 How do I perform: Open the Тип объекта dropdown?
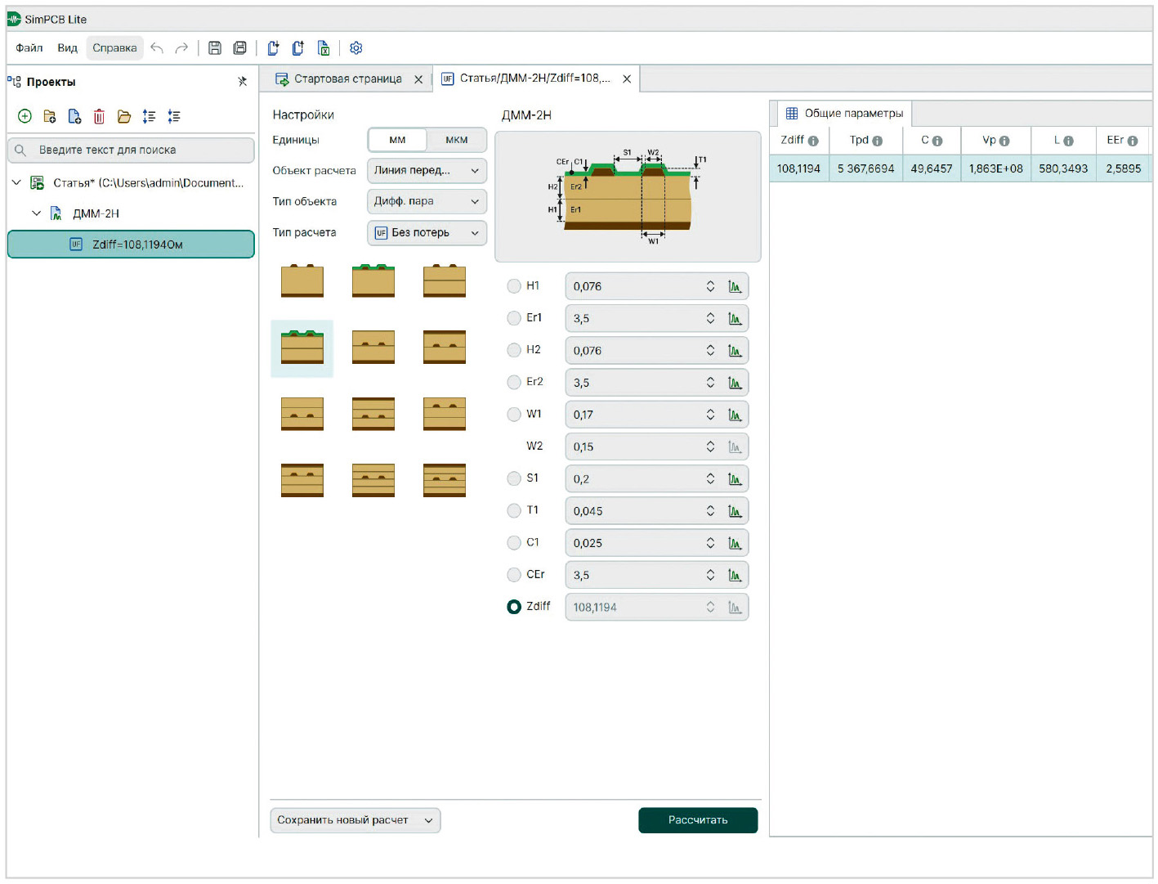[x=427, y=201]
